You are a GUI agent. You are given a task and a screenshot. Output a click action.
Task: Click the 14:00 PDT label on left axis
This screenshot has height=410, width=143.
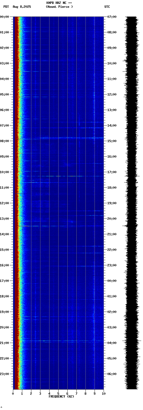pyautogui.click(x=4, y=234)
